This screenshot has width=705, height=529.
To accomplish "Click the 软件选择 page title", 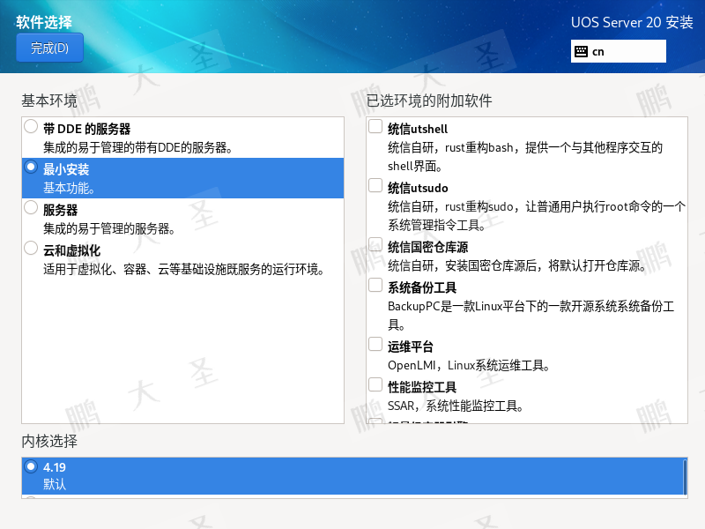I will [44, 22].
